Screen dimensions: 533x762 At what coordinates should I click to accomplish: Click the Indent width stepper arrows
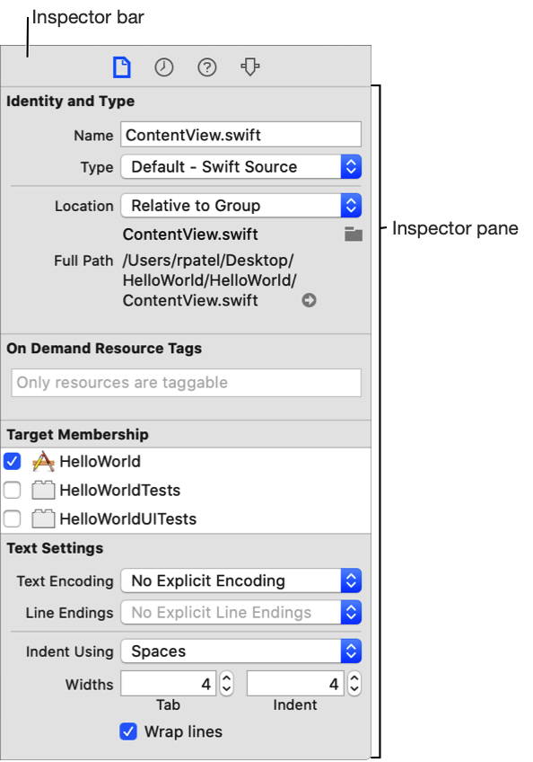354,684
